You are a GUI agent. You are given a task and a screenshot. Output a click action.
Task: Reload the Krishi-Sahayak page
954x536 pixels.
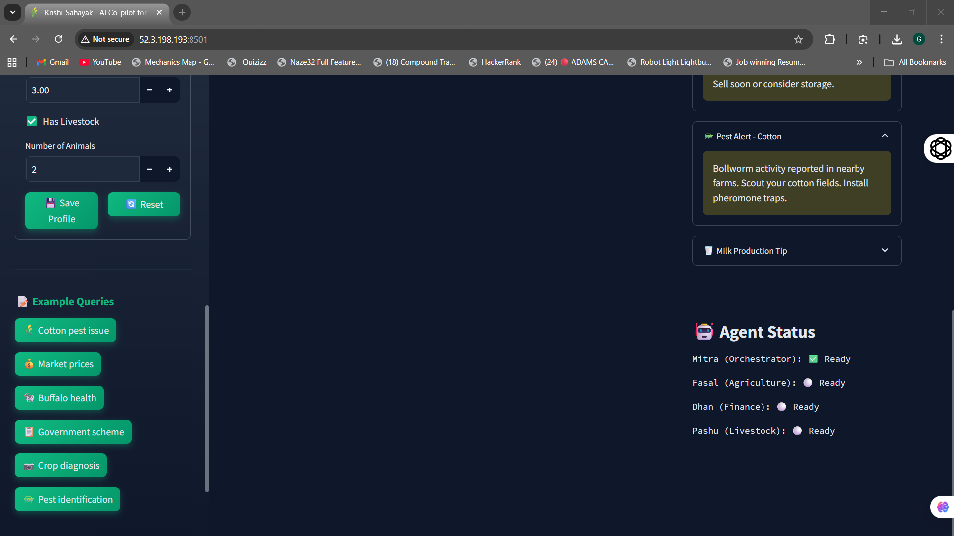(x=58, y=39)
